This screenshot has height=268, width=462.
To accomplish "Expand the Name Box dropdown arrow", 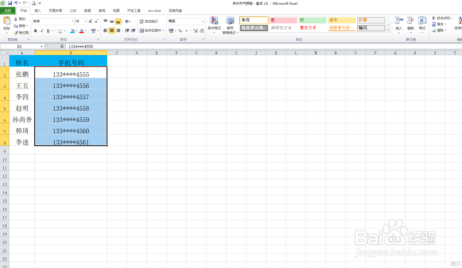I will [41, 47].
